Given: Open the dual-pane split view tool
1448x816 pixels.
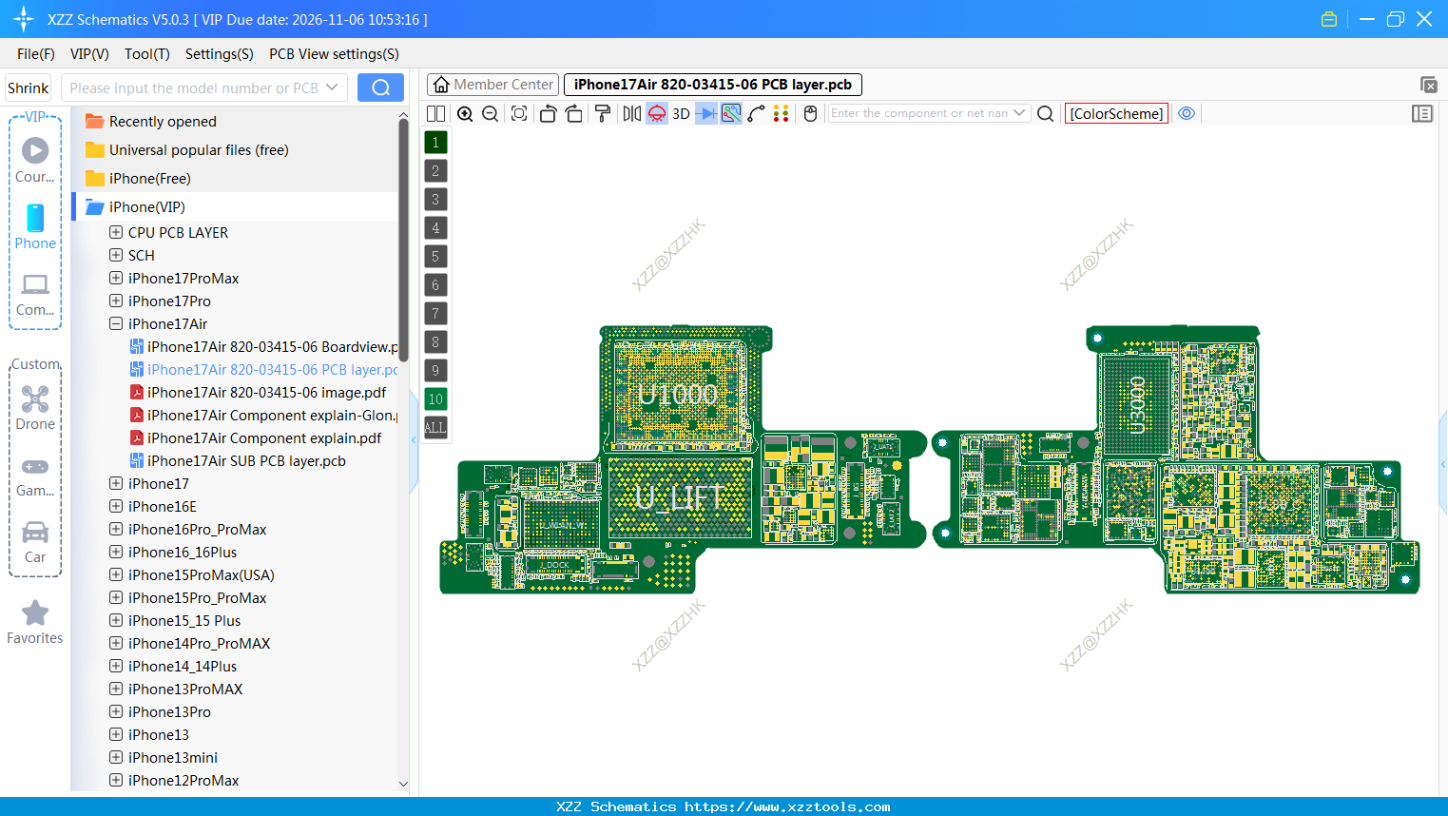Looking at the screenshot, I should 434,113.
